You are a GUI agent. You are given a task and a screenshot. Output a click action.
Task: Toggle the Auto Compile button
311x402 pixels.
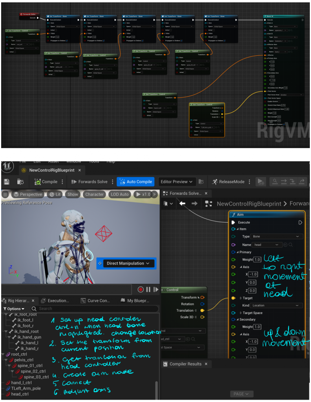(x=135, y=182)
